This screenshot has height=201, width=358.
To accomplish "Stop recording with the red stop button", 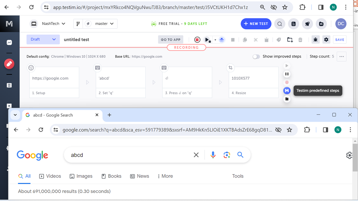I will click(x=197, y=40).
